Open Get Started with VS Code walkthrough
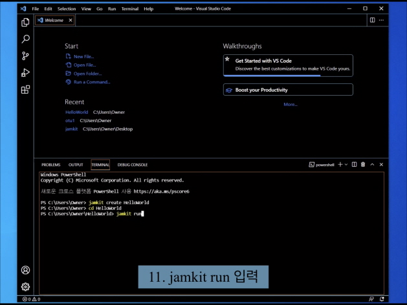Screen dimensions: 407x305 tap(288, 65)
